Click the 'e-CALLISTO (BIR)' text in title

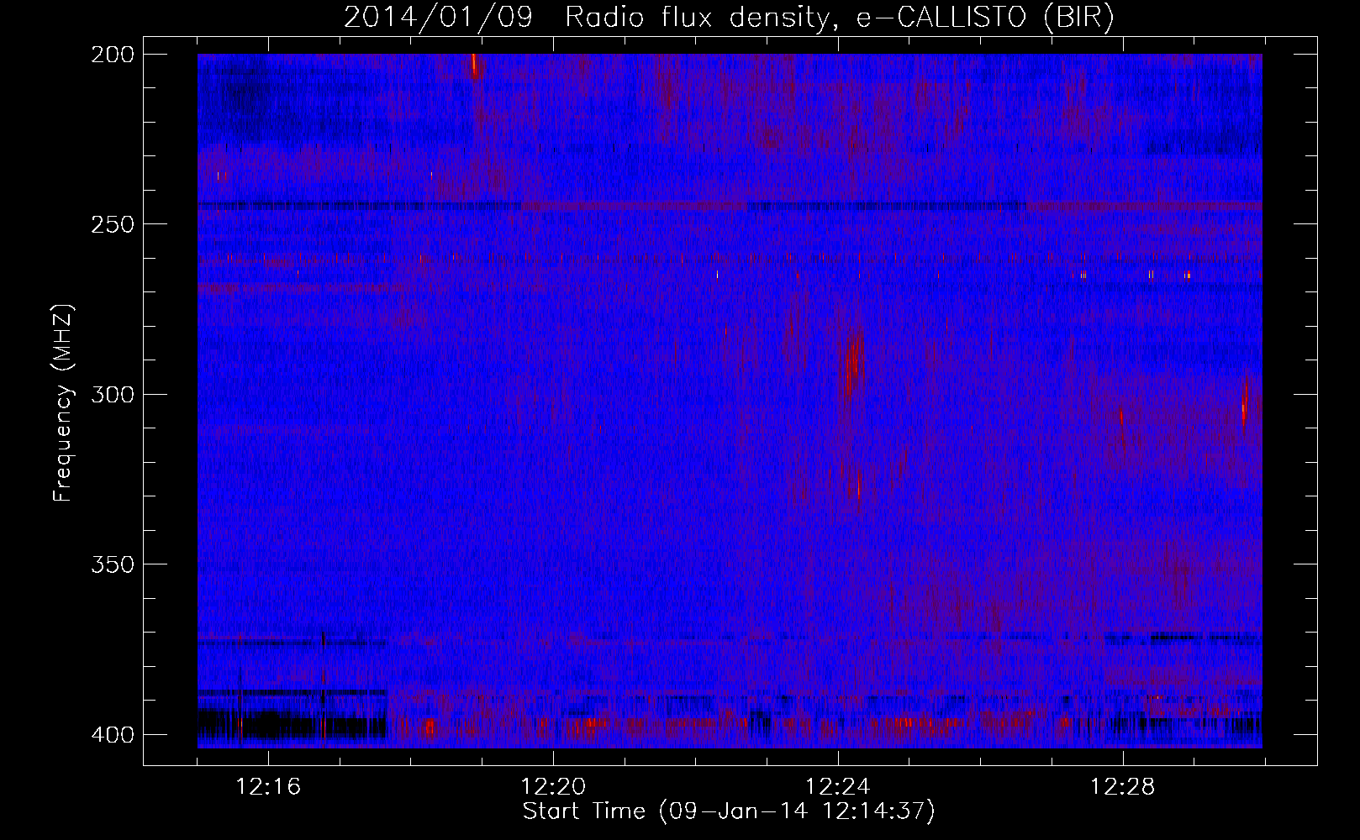(x=985, y=18)
